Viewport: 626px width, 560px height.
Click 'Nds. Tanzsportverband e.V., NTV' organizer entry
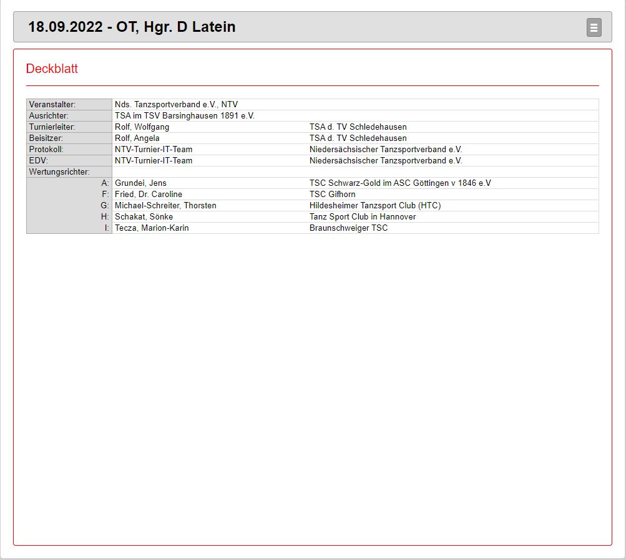point(176,105)
